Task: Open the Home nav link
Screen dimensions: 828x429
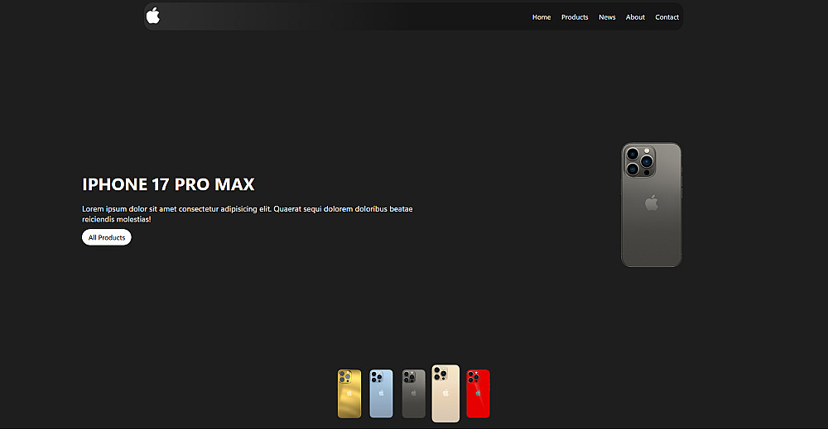Action: tap(542, 17)
